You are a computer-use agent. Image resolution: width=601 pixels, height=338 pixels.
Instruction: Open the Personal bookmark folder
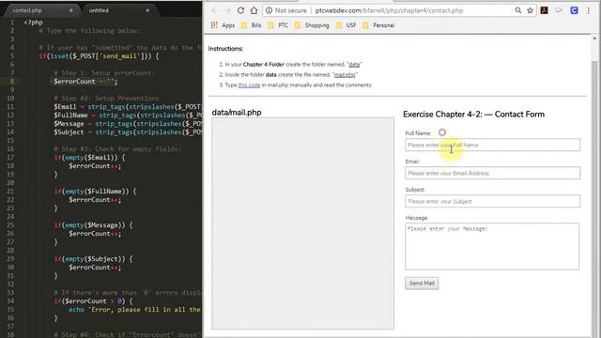tap(378, 25)
